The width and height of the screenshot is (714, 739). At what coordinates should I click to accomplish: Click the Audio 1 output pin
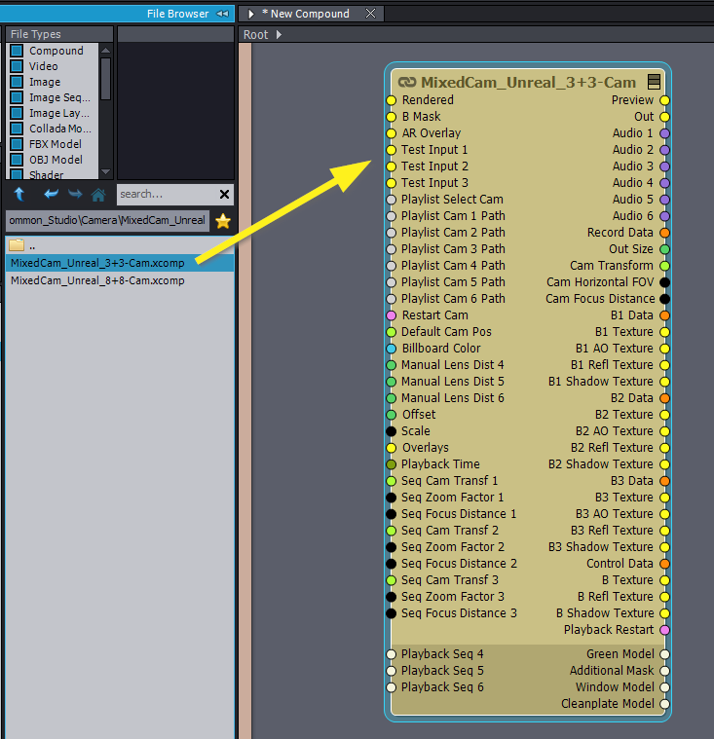[x=664, y=133]
